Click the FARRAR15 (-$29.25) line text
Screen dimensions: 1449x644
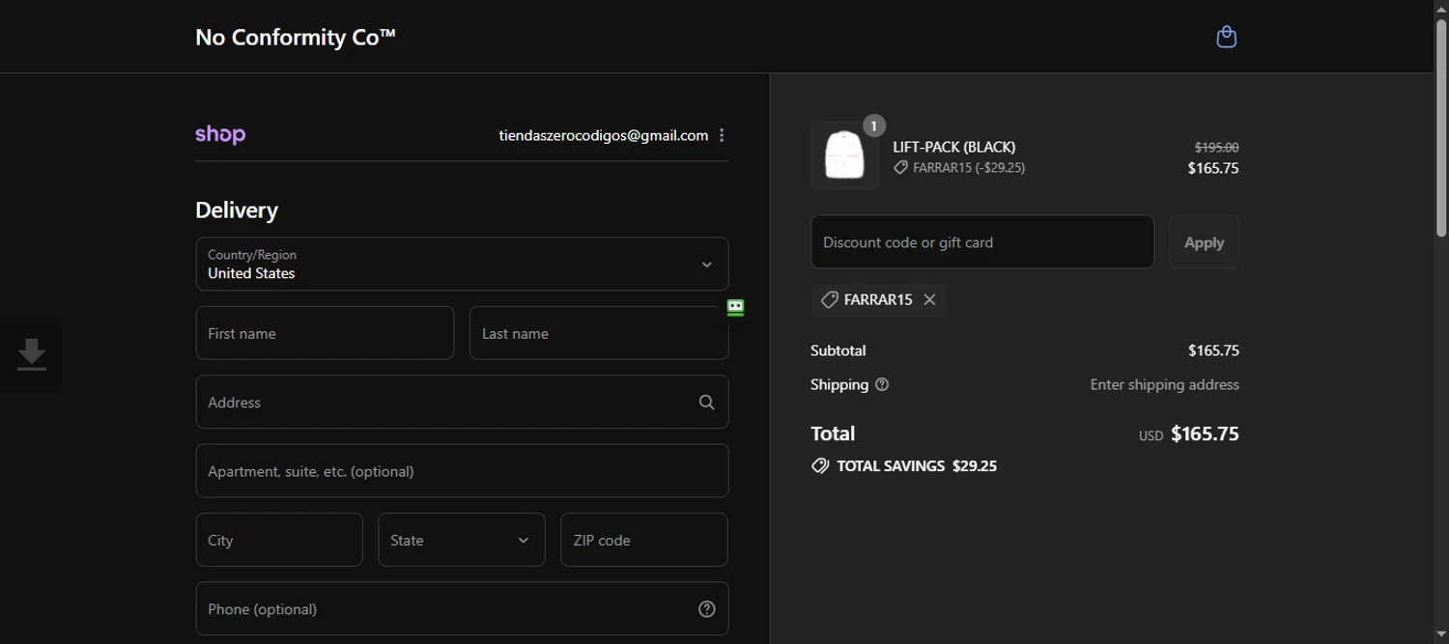pyautogui.click(x=969, y=167)
